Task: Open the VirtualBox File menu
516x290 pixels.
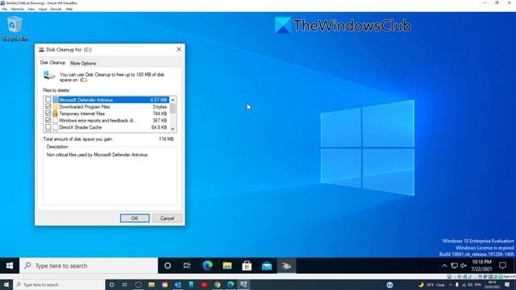Action: pos(5,9)
